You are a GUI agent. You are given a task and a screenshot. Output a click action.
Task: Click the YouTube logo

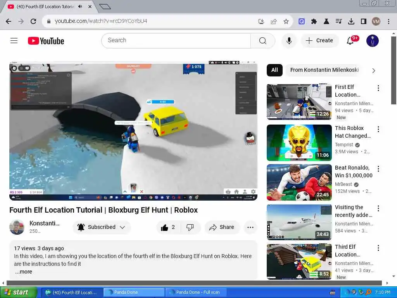click(46, 41)
